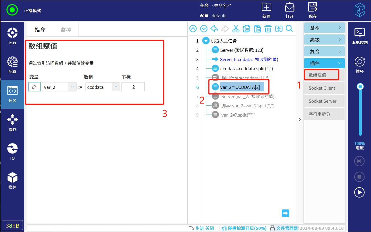Open the 配置 section in sidebar

click(x=12, y=65)
